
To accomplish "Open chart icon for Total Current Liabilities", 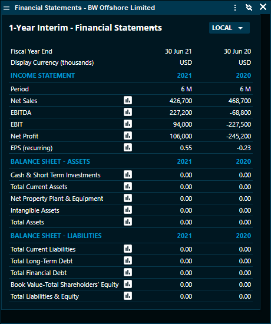I will point(128,249).
